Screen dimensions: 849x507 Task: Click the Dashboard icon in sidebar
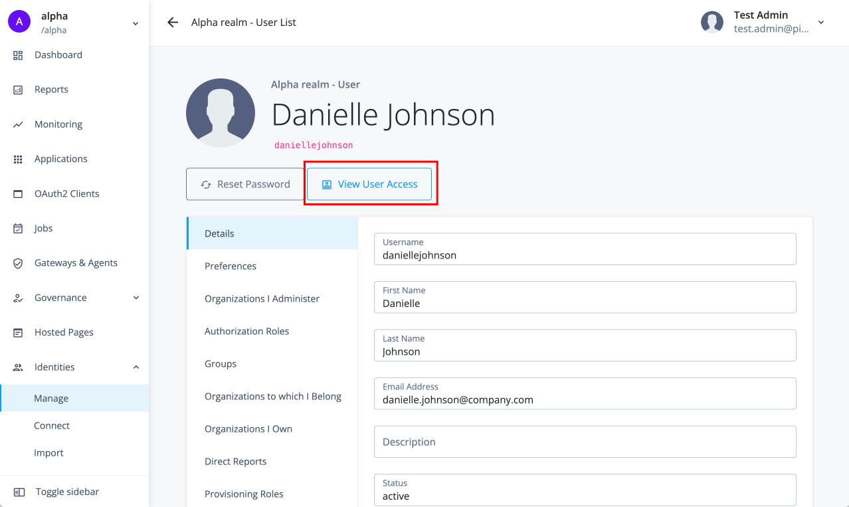[x=19, y=55]
